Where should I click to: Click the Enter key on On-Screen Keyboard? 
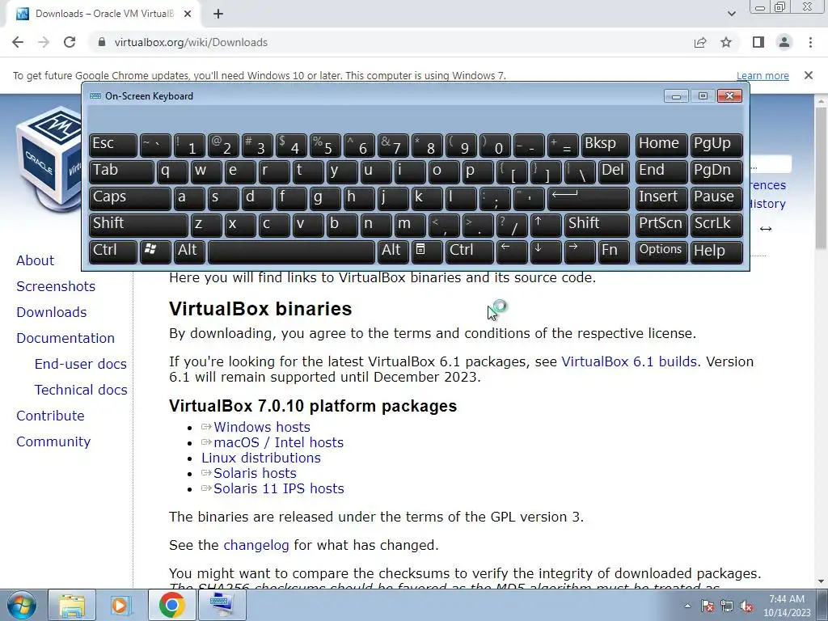tap(589, 199)
